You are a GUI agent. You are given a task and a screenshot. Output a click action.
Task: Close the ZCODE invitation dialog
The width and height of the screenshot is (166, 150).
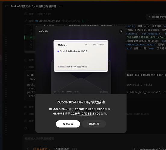click(121, 31)
